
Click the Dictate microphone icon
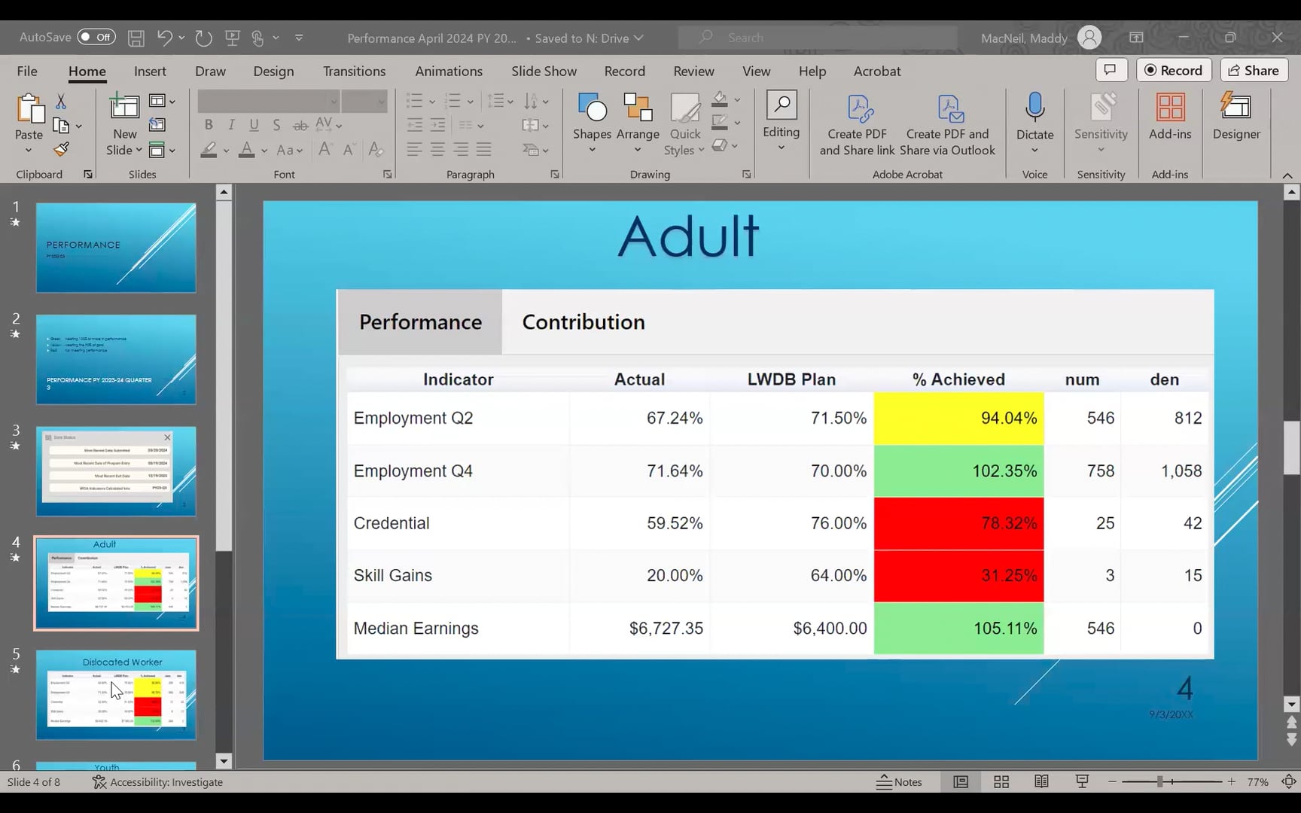click(1034, 109)
